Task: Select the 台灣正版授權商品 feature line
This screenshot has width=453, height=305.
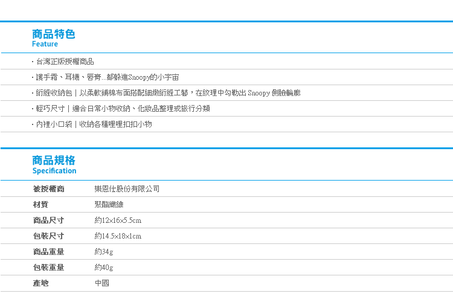Action: [x=65, y=62]
